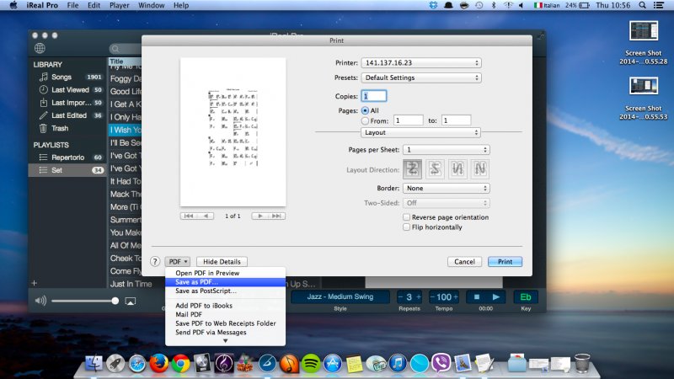The image size is (674, 379).
Task: Choose 'Save as PDF…' from PDF menu
Action: tap(195, 282)
